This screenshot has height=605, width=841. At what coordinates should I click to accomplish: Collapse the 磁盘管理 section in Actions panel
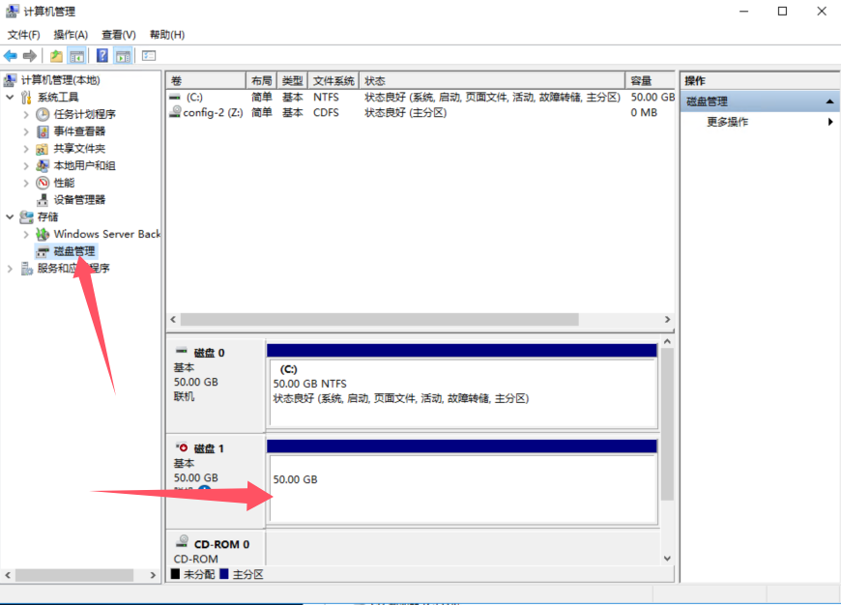tap(828, 100)
